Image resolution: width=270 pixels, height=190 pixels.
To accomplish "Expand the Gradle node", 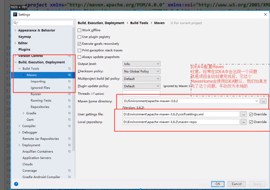I will [x=23, y=113].
